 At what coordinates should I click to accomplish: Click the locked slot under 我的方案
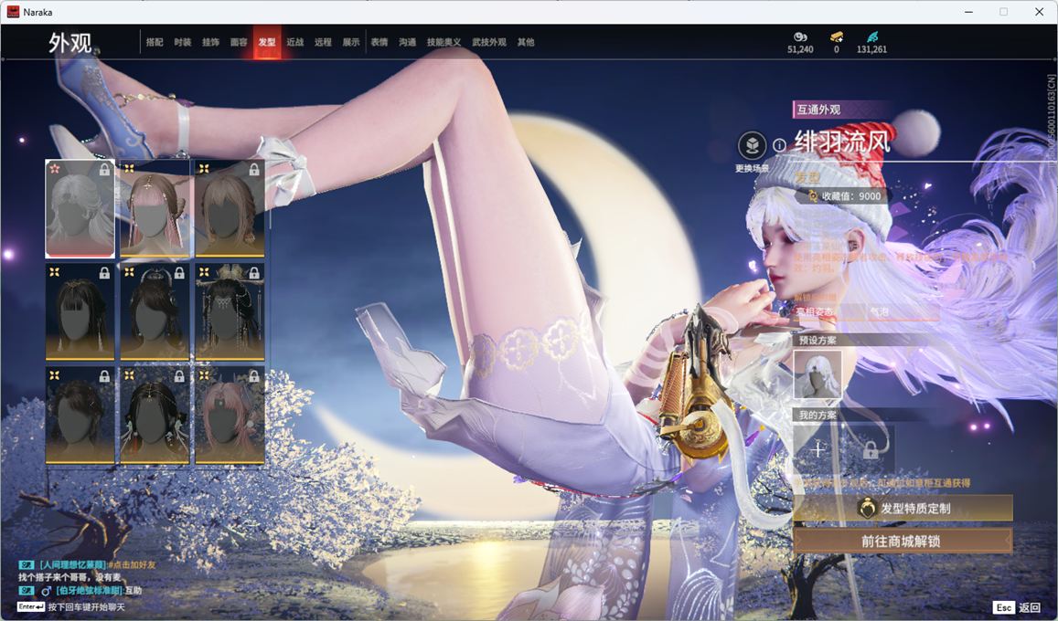click(870, 449)
